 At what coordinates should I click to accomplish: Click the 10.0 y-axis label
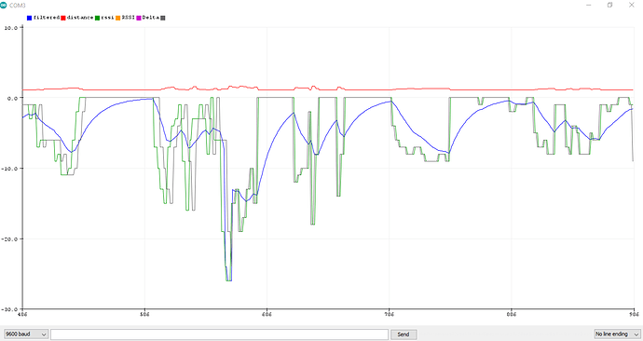[11, 27]
